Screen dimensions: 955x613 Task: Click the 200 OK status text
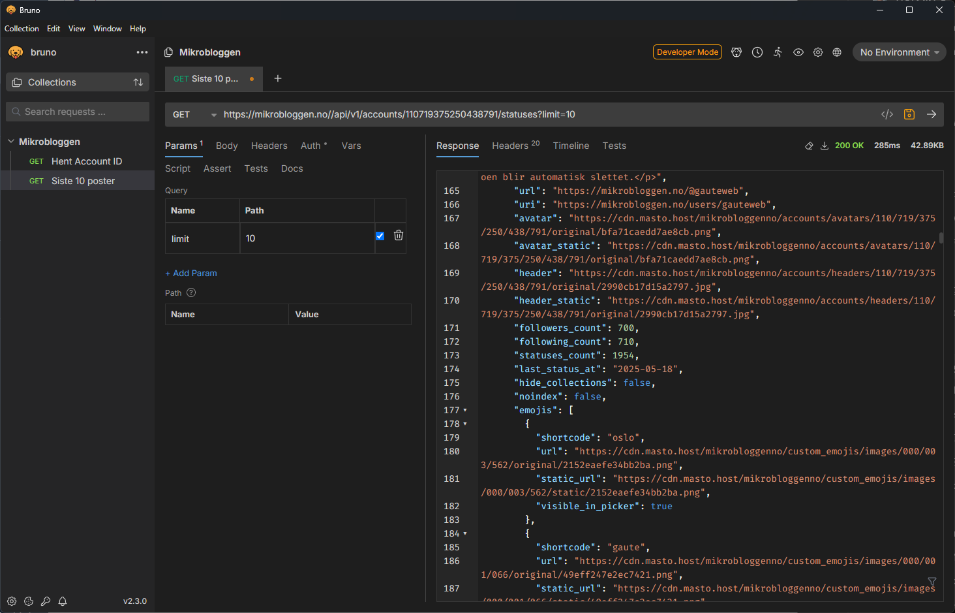pos(849,146)
